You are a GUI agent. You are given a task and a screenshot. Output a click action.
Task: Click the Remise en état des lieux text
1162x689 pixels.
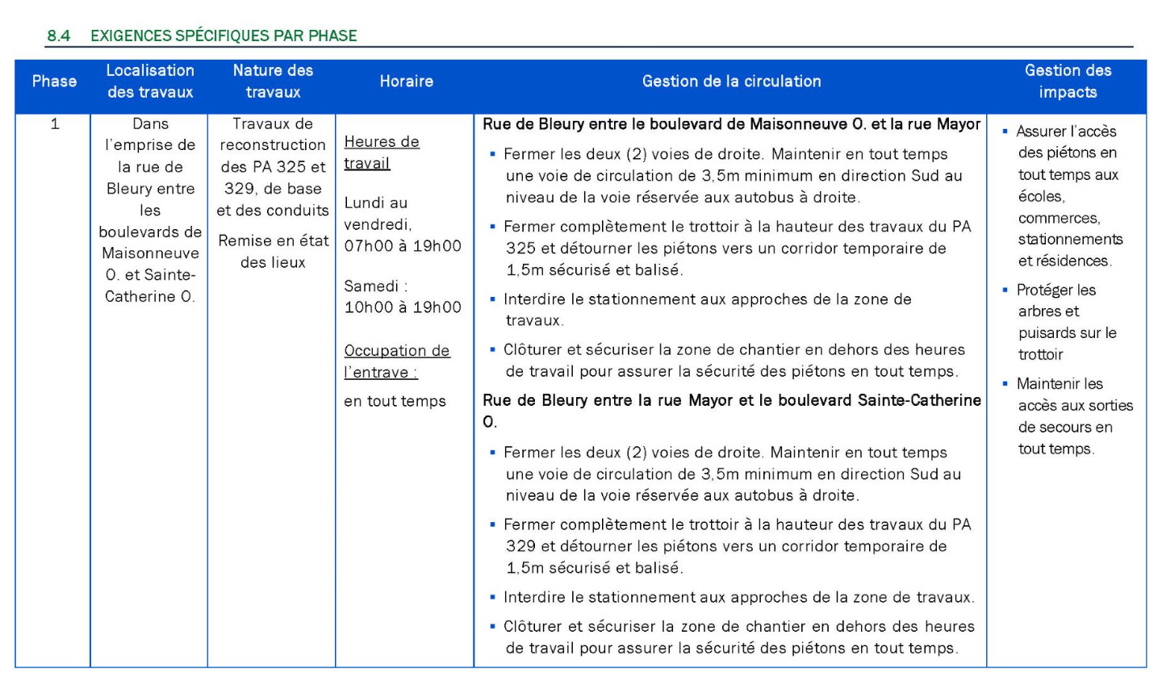(273, 252)
